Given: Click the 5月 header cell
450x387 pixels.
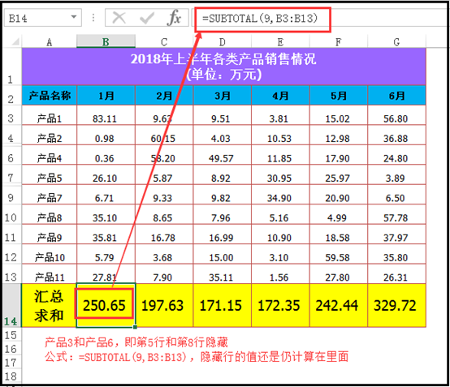Looking at the screenshot, I should click(x=339, y=95).
